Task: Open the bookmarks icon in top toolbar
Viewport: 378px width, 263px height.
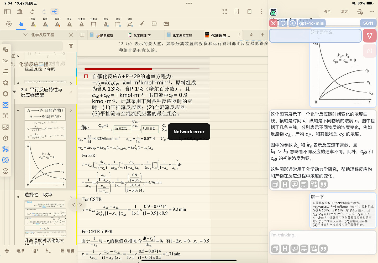Action: [x=249, y=12]
